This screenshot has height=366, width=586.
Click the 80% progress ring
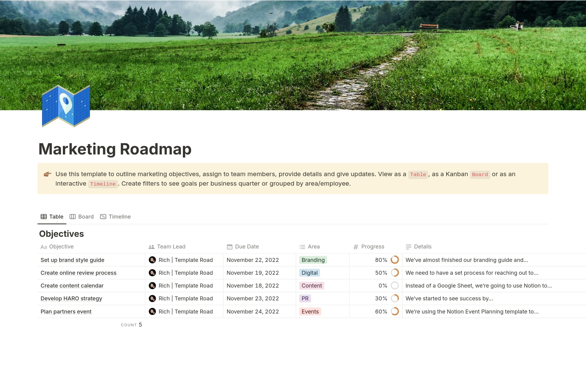pyautogui.click(x=395, y=260)
